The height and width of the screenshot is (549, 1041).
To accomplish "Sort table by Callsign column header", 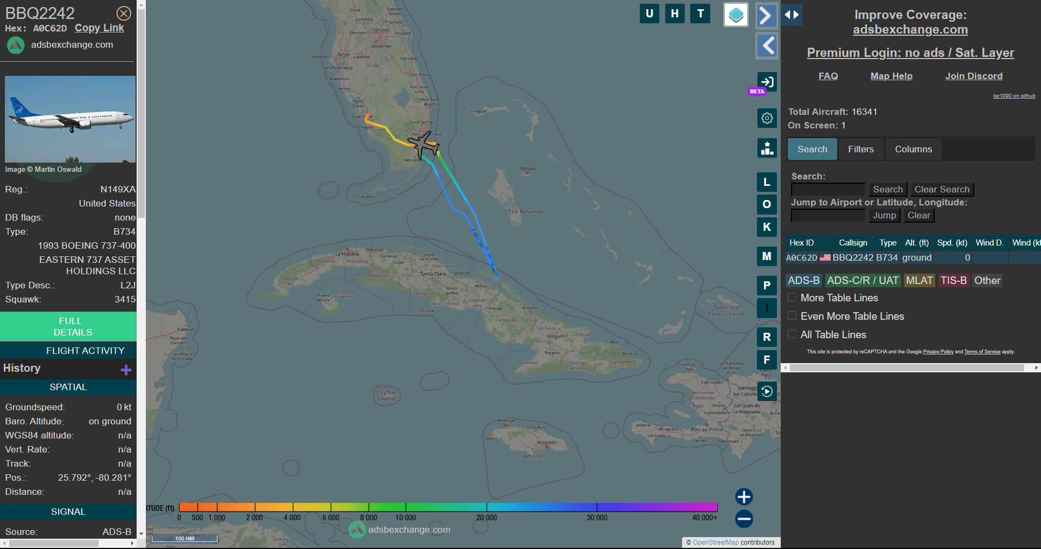I will click(x=853, y=243).
